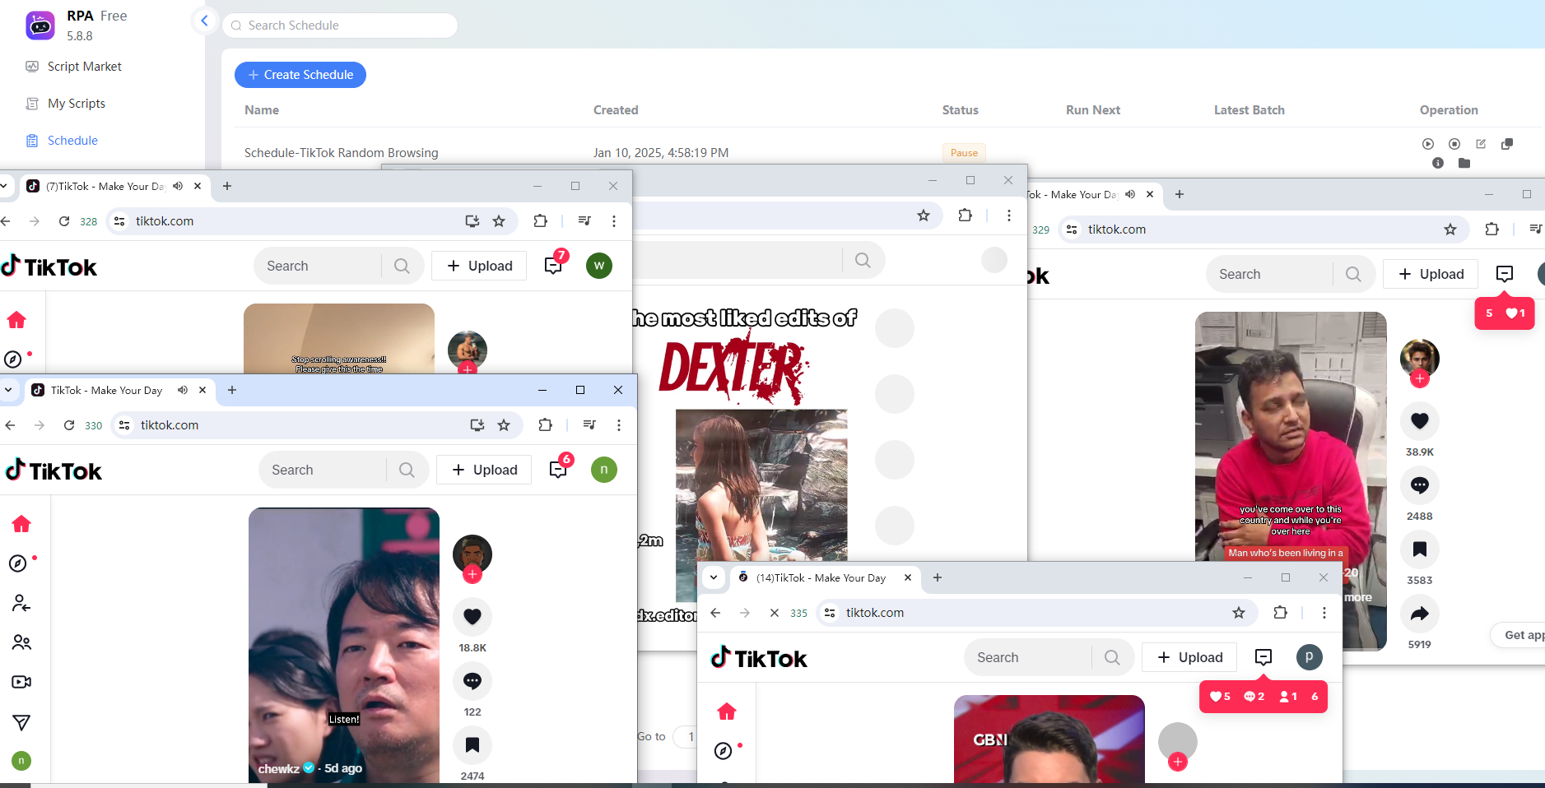Screen dimensions: 1545x788
Task: Open Messages icon in window 330 sidebar
Action: click(21, 722)
